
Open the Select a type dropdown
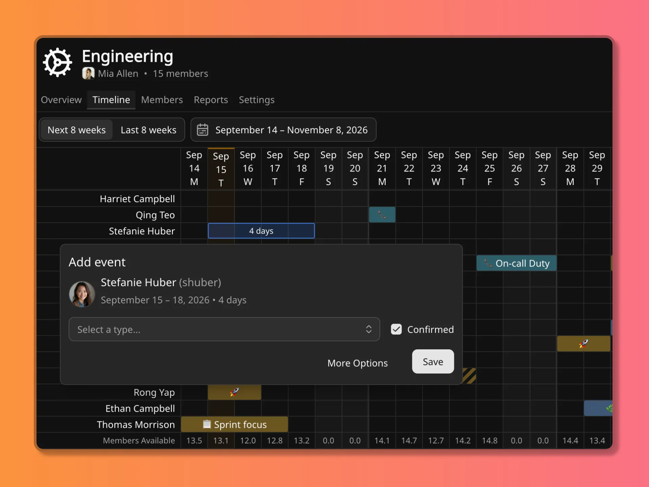click(224, 329)
